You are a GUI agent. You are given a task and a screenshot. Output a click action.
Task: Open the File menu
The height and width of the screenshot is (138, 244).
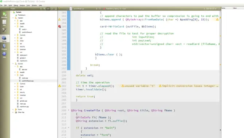click(x=1, y=5)
